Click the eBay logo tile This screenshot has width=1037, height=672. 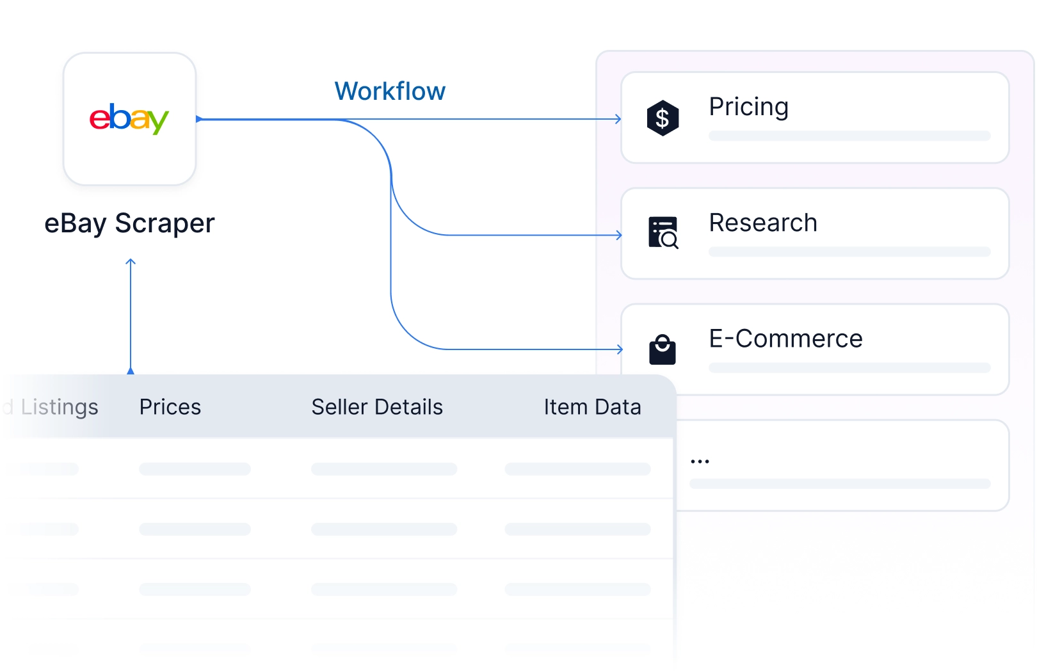point(129,119)
